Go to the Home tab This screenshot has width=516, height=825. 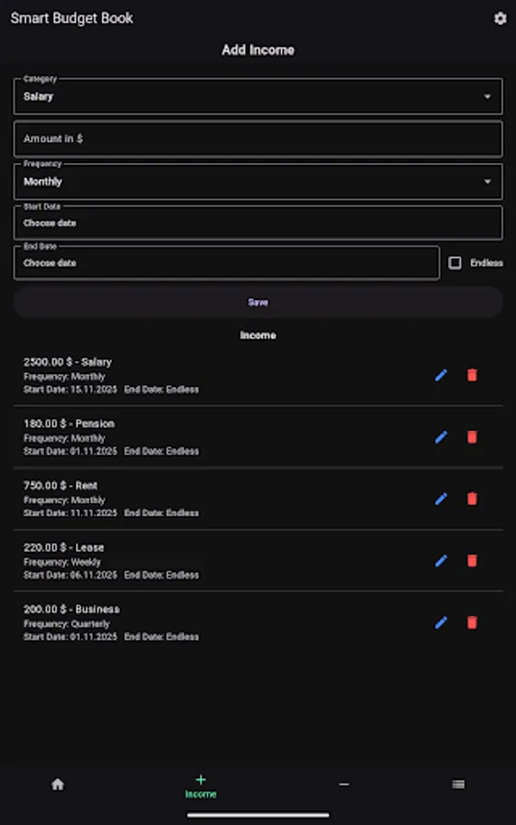(x=58, y=785)
